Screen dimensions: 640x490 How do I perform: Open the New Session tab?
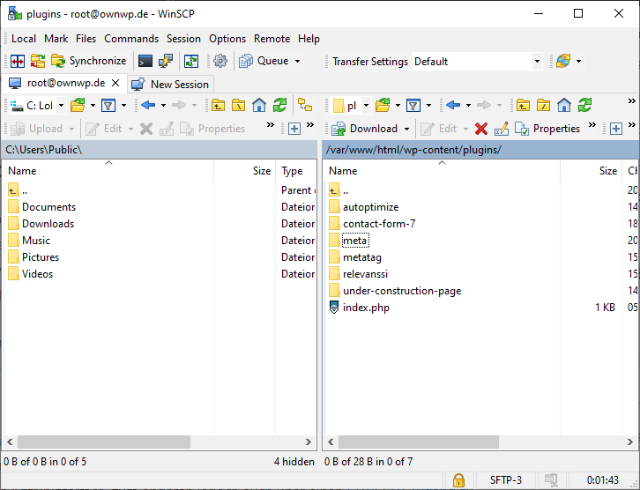point(170,84)
